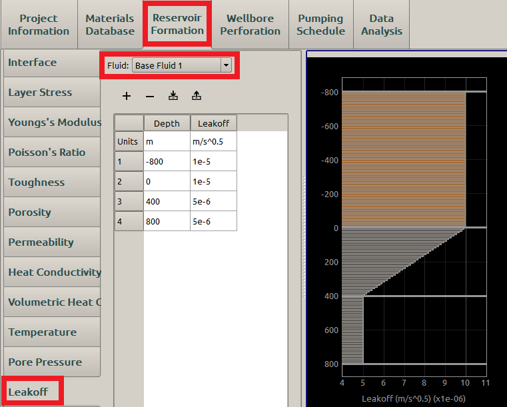Click leakoff cell '5e-6' in row 3
The image size is (507, 407).
coord(213,201)
